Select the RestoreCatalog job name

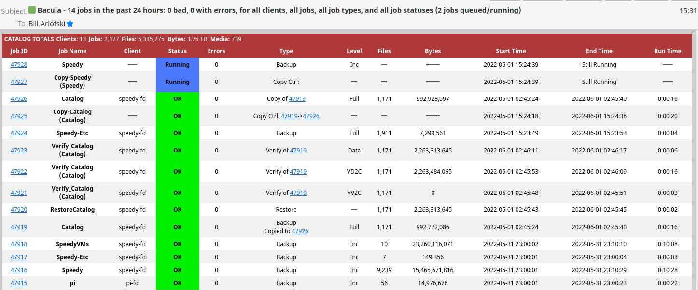pos(72,210)
